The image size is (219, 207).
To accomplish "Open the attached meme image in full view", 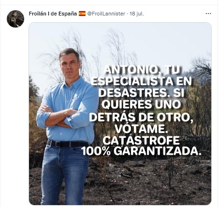I will coord(120,114).
